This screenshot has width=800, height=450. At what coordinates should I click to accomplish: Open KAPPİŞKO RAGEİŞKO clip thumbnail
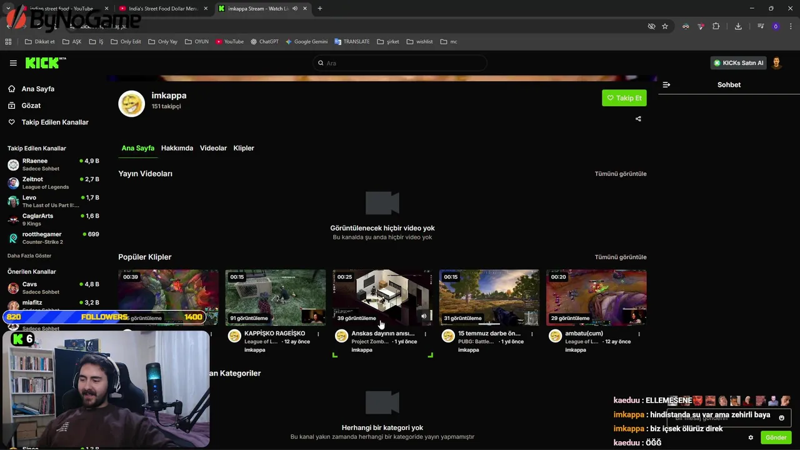point(276,297)
